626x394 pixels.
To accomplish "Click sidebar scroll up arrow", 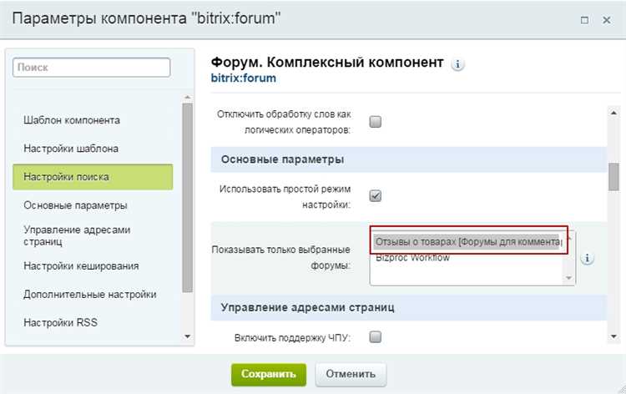I will [x=188, y=98].
